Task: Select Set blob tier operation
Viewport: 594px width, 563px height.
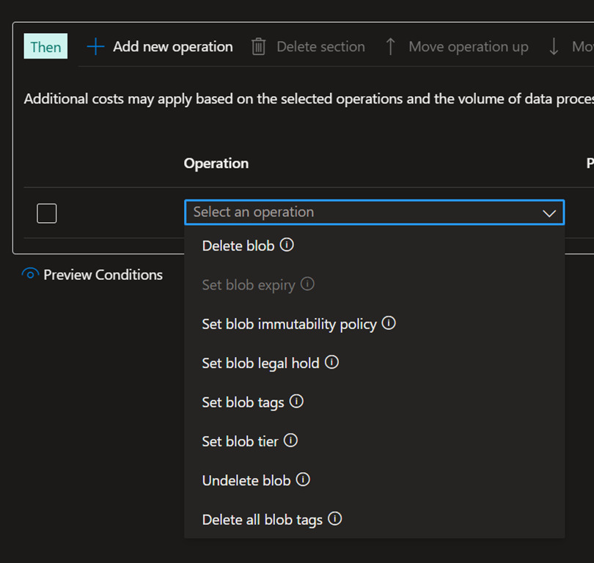Action: (240, 441)
